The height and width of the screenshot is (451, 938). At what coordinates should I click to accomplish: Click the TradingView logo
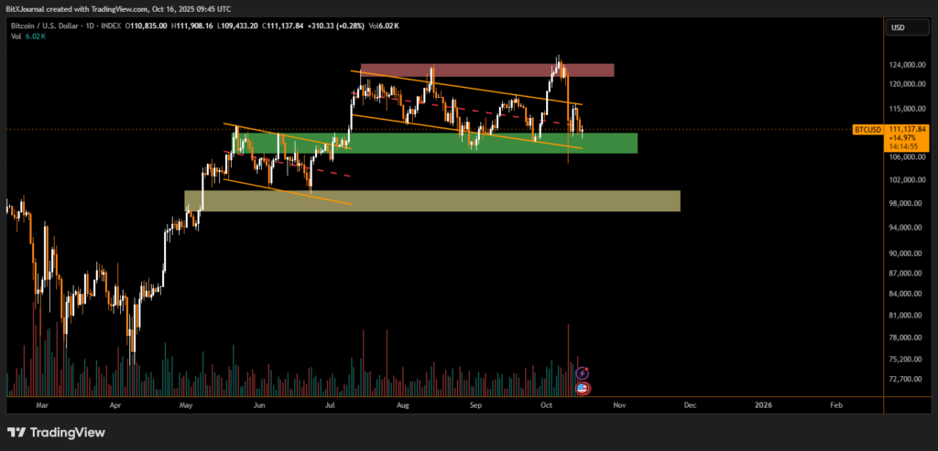point(56,433)
